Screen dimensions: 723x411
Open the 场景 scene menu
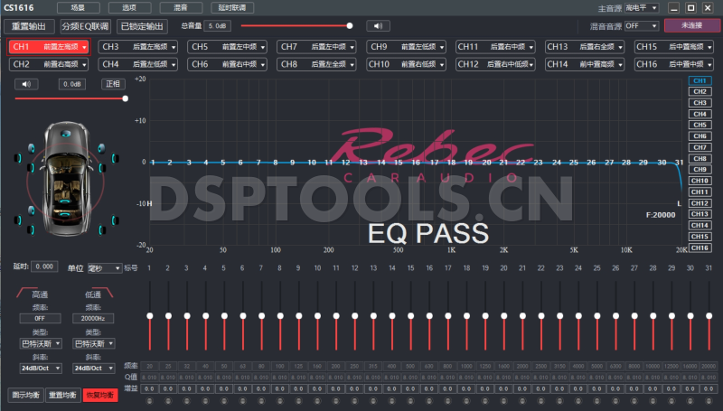[x=79, y=7]
